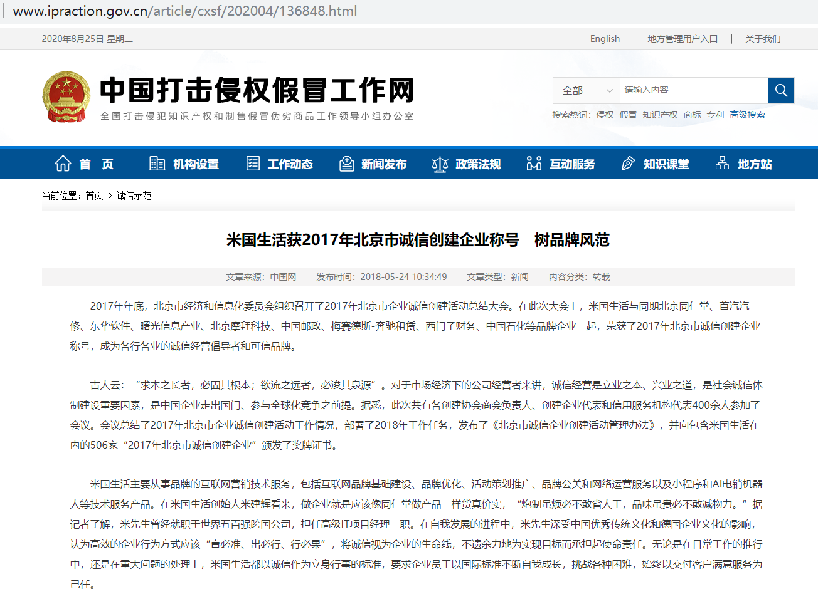
Task: Click the news icon beside 新闻发布
Action: [347, 164]
